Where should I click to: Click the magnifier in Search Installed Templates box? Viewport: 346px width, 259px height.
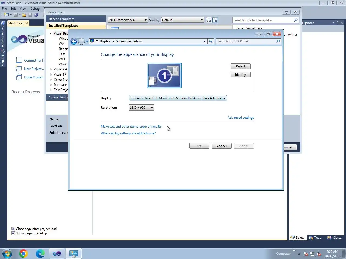pos(296,20)
